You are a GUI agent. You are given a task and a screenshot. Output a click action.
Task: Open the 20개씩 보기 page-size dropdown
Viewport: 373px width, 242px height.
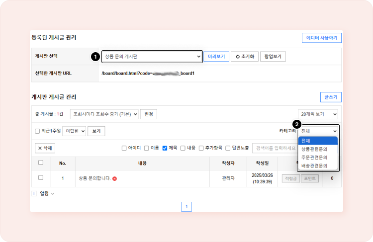[318, 114]
